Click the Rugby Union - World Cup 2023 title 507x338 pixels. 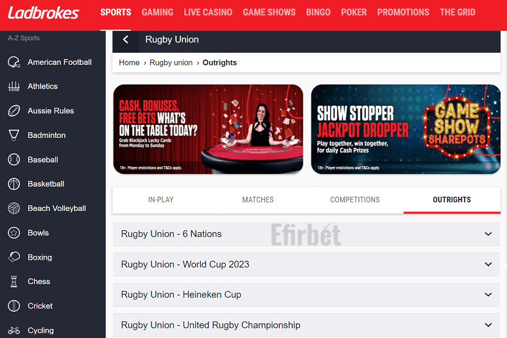coord(185,264)
